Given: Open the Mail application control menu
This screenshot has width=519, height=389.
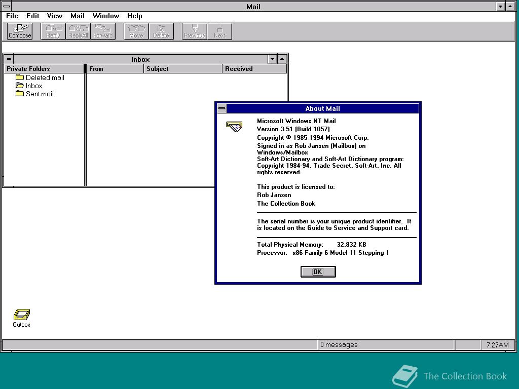Looking at the screenshot, I should click(x=6, y=6).
